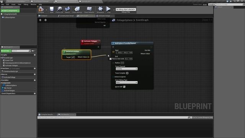This screenshot has height=138, width=245.
Task: Open the debug object selector dropdown
Action: (126, 9)
